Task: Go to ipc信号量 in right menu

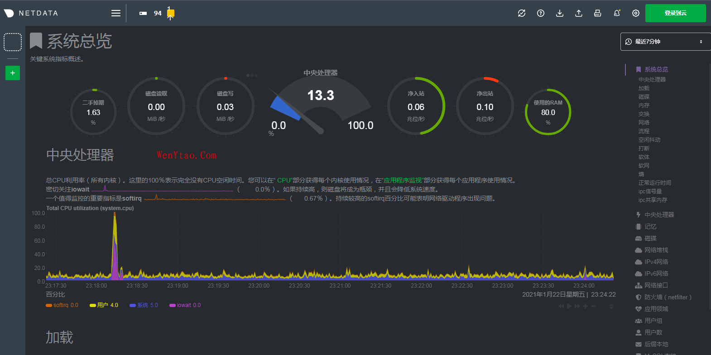Action: click(650, 192)
